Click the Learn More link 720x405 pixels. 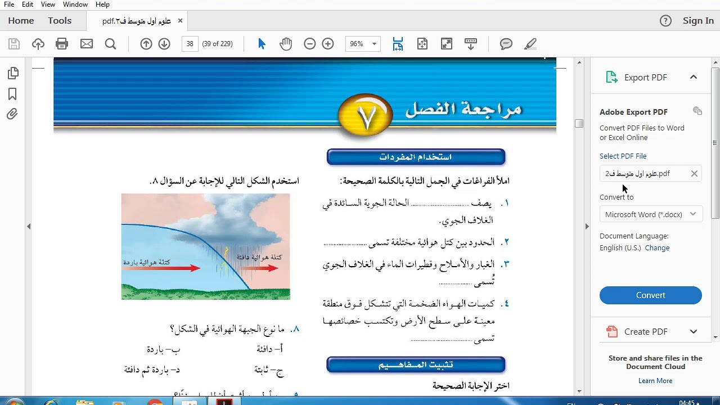pyautogui.click(x=655, y=381)
